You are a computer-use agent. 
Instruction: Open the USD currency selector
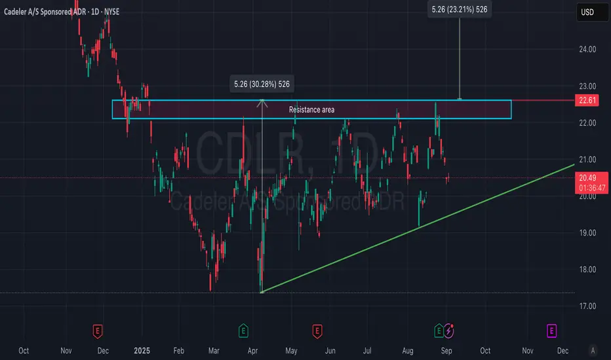coord(592,12)
